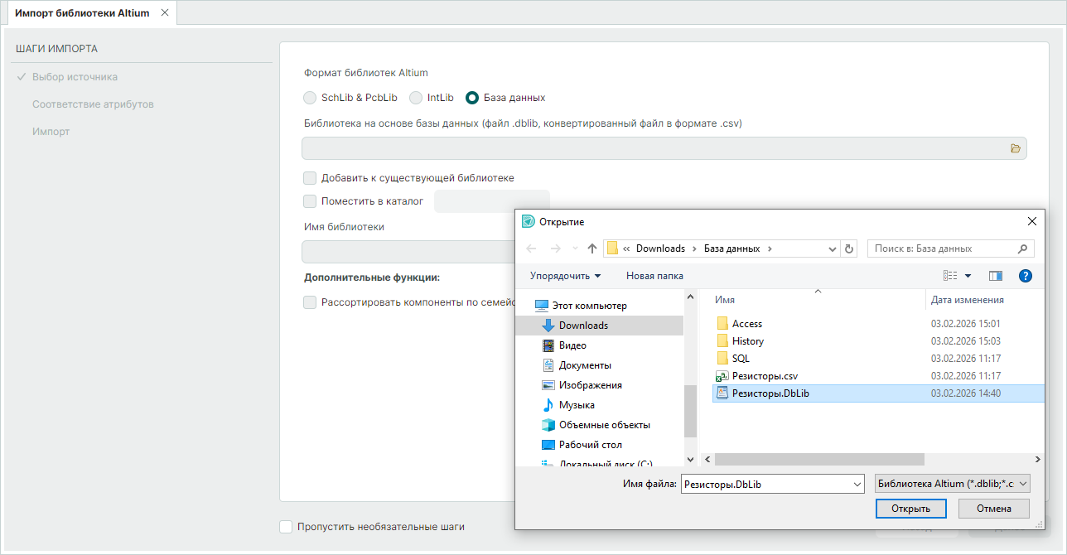Click the back arrow in file dialog
1067x555 pixels.
531,249
